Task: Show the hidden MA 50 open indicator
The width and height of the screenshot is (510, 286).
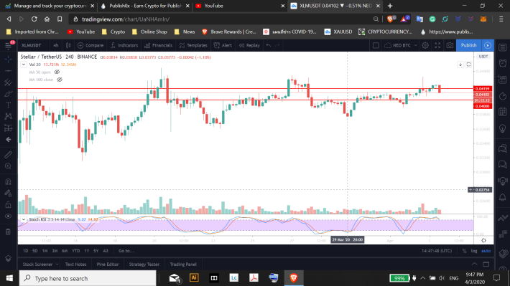Action: [x=57, y=72]
